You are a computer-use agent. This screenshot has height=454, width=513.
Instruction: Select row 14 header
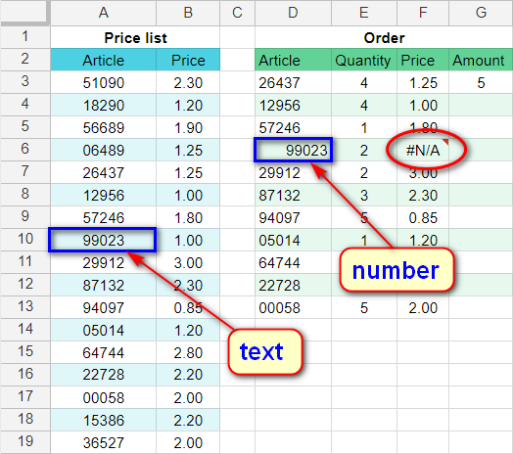click(x=24, y=330)
